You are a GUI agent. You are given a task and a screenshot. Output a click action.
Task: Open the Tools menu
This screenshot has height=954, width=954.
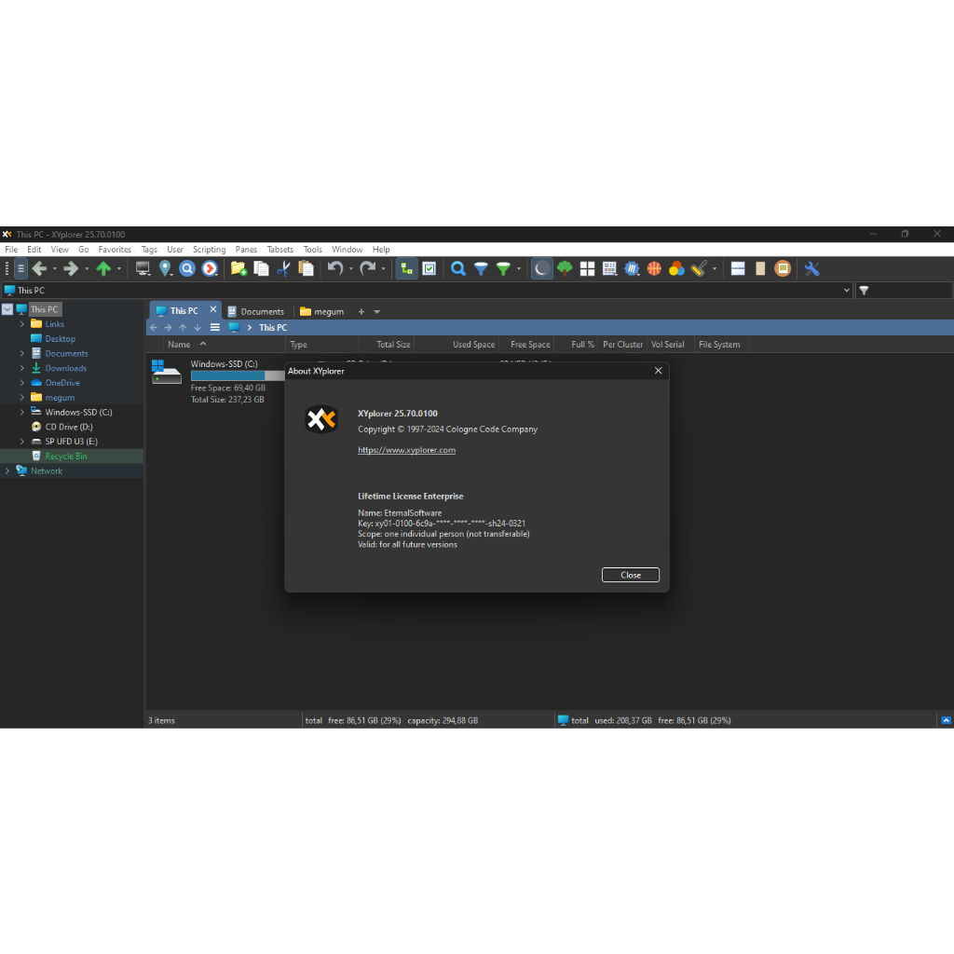(x=313, y=250)
